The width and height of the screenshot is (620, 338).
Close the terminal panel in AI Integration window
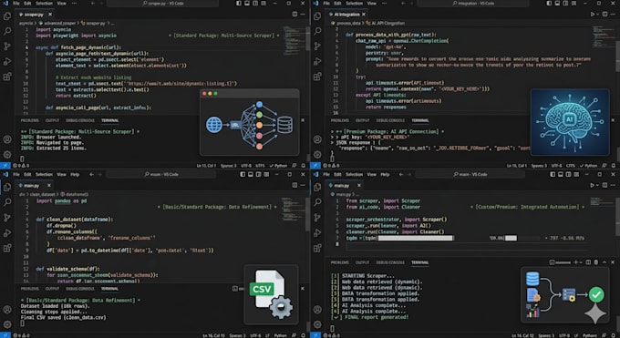click(x=613, y=120)
